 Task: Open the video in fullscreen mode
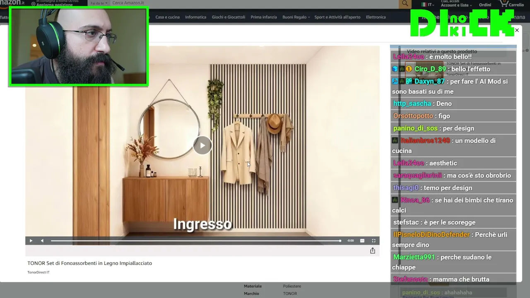(x=373, y=240)
